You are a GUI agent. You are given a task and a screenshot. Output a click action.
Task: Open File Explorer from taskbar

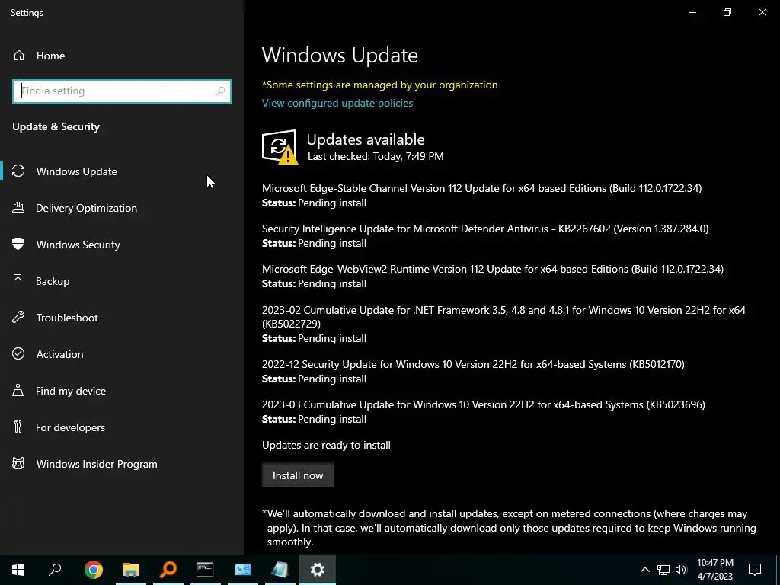click(131, 570)
